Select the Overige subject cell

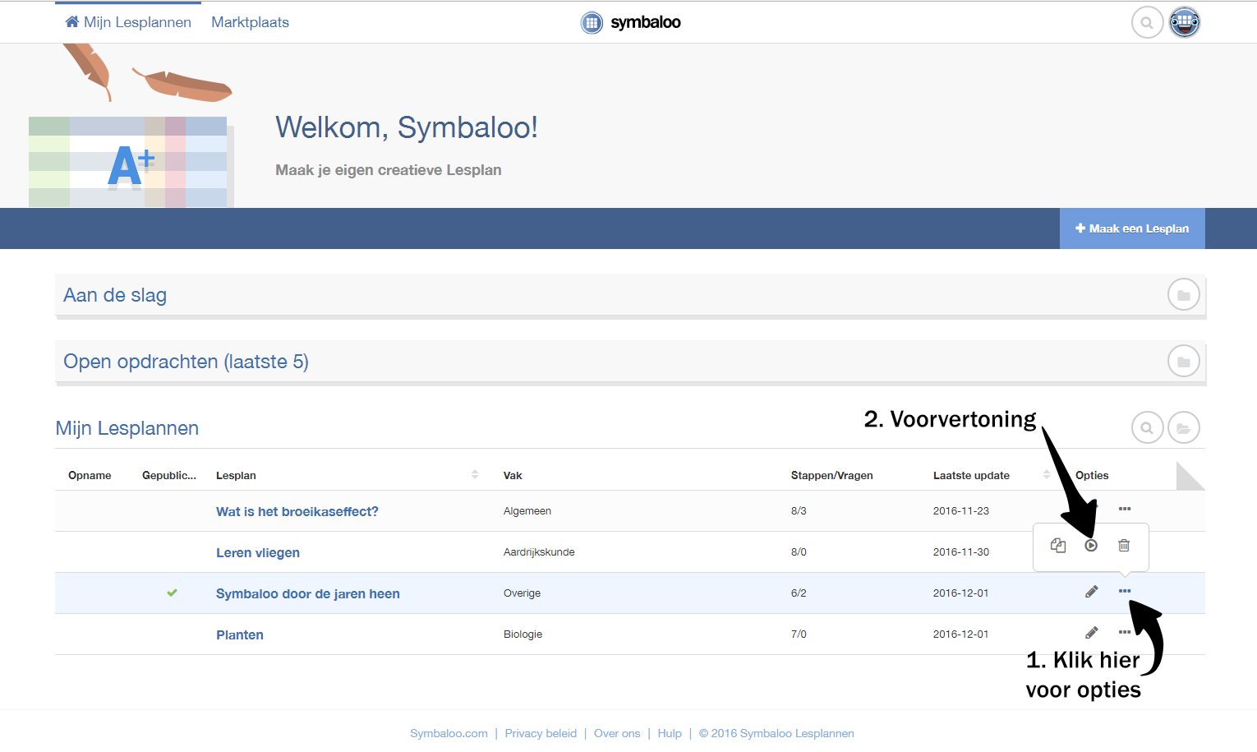coord(523,593)
